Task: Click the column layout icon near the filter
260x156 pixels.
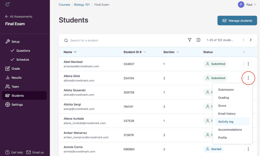Action: (198, 40)
